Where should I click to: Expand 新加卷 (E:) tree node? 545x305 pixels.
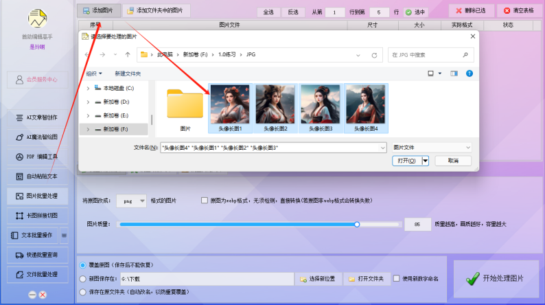[x=88, y=115]
